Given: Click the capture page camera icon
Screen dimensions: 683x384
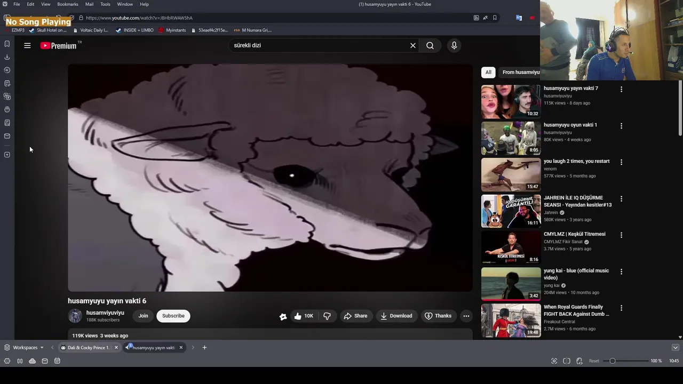Looking at the screenshot, I should (554, 361).
